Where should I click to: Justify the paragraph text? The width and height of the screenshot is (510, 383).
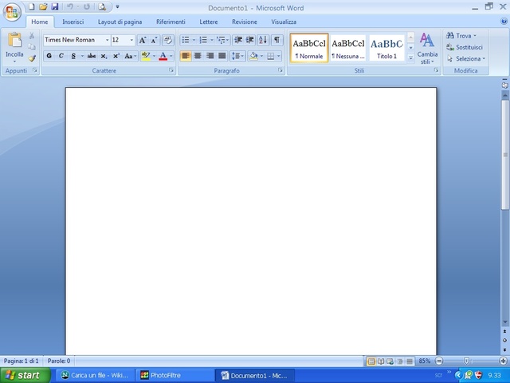click(x=222, y=56)
